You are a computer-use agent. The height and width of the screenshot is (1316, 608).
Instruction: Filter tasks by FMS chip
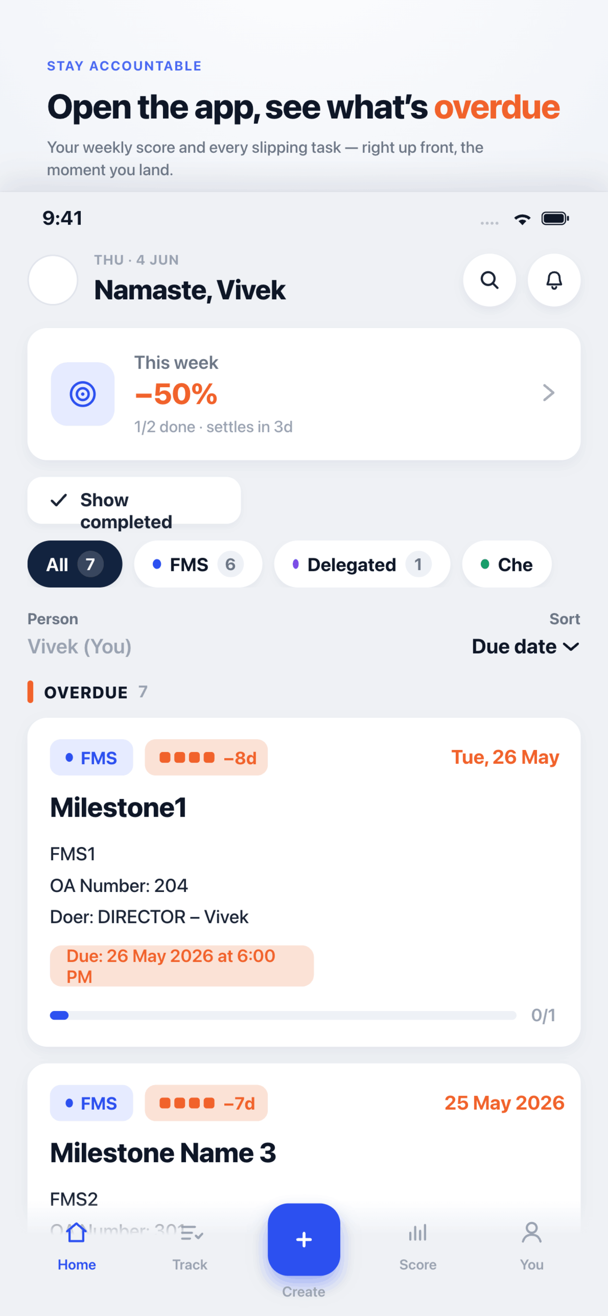(x=198, y=564)
